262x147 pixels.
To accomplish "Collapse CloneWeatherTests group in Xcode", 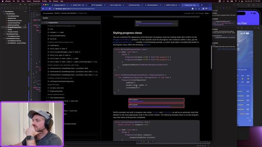I will [x=3, y=34].
